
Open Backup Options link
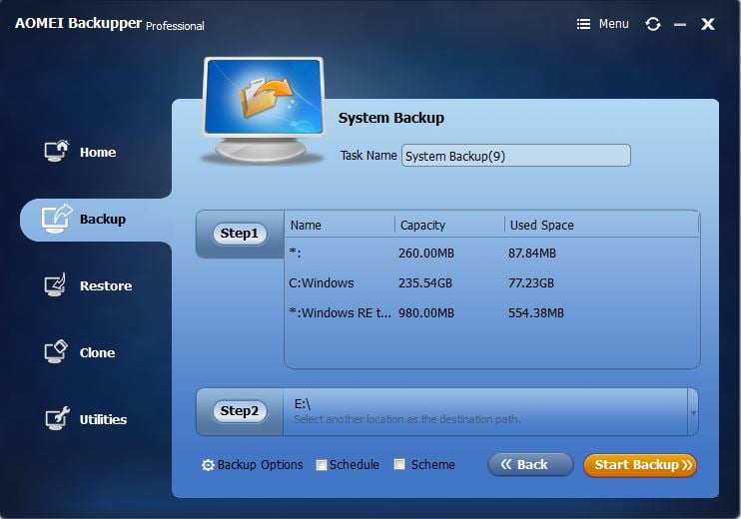point(260,465)
